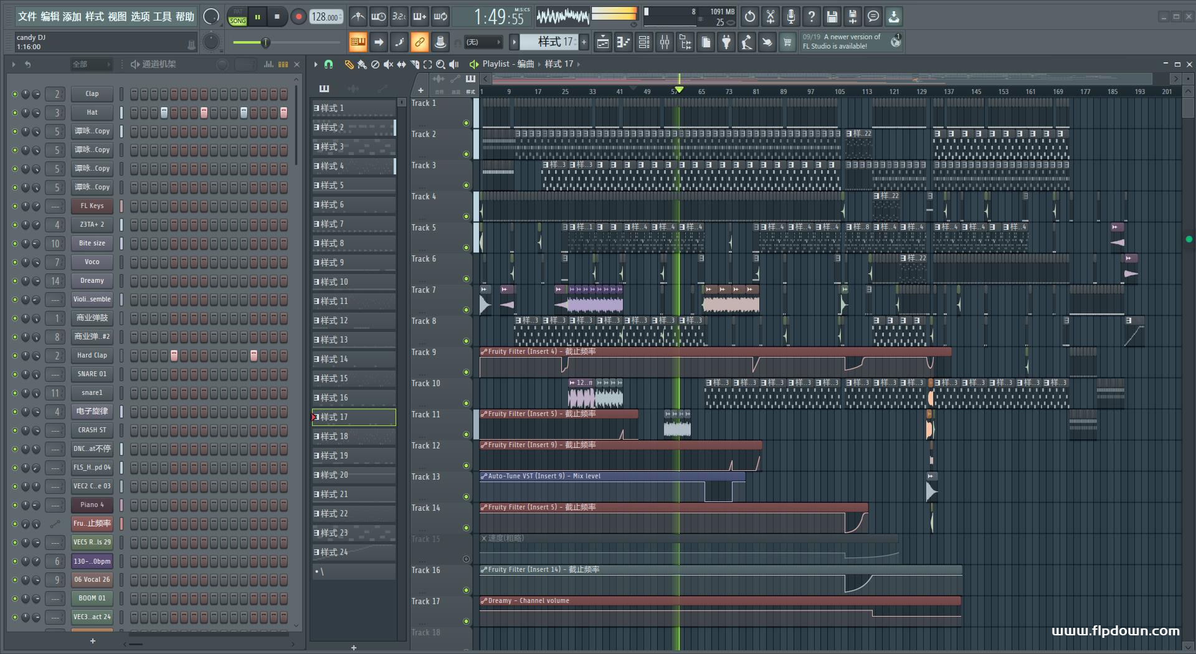Viewport: 1196px width, 654px height.
Task: Open the 文件 menu
Action: 27,17
